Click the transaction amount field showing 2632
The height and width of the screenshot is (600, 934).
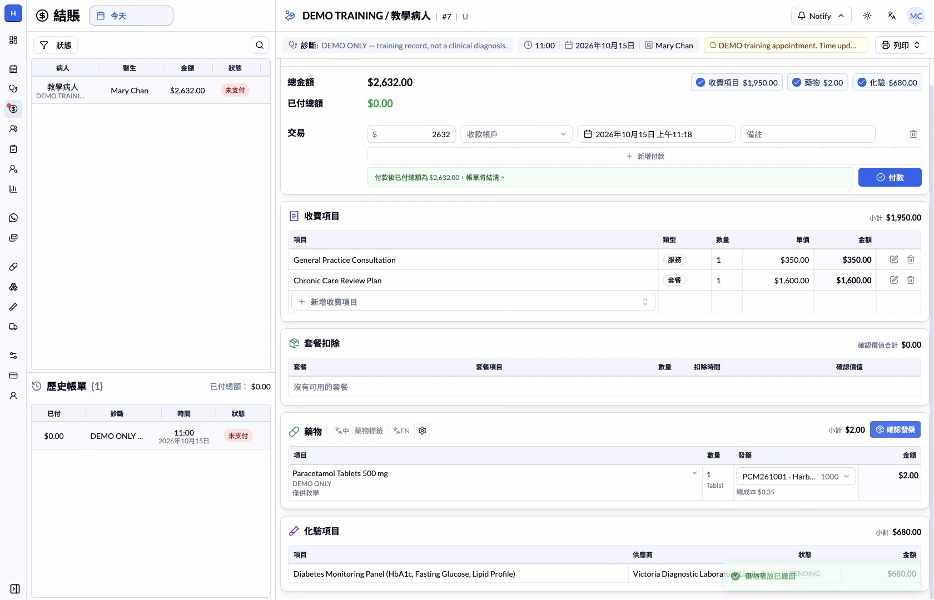pyautogui.click(x=412, y=134)
